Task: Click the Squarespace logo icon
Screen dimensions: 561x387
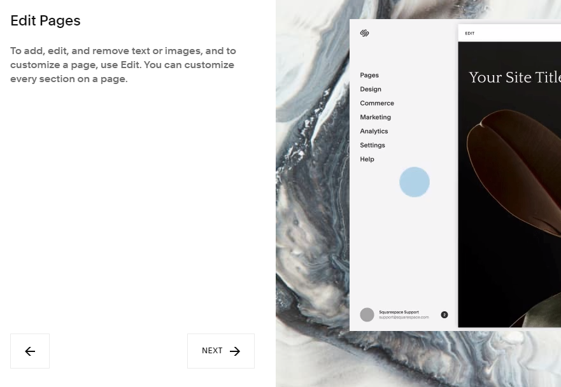Action: point(364,33)
